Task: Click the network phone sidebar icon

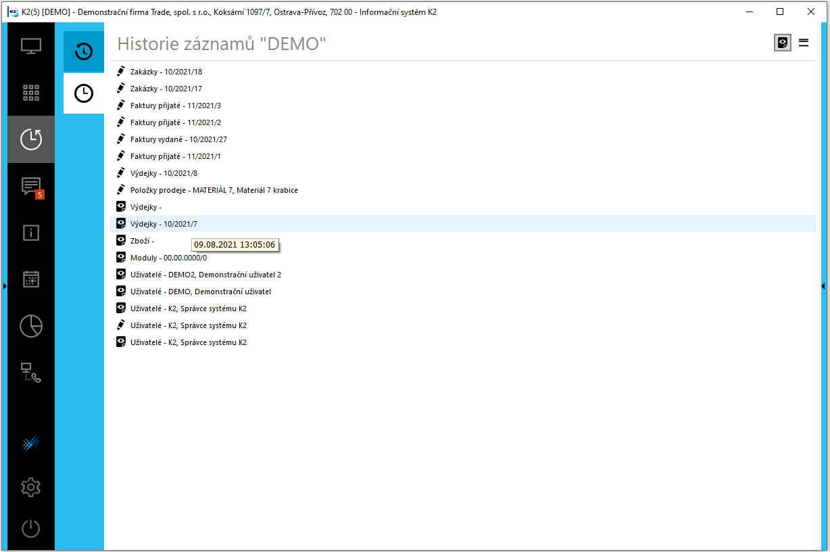Action: [31, 373]
